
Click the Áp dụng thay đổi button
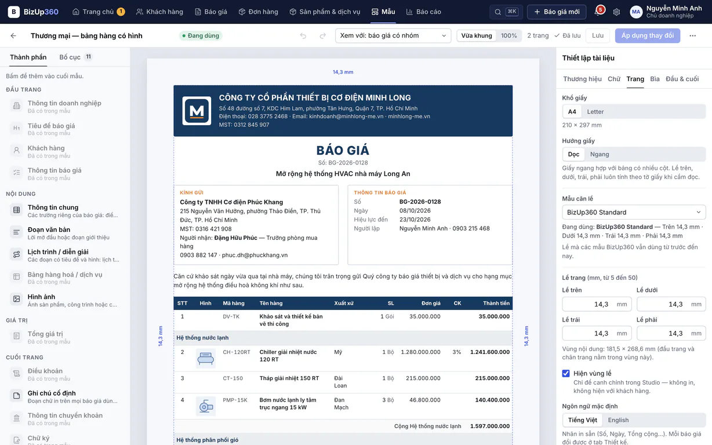pyautogui.click(x=647, y=36)
